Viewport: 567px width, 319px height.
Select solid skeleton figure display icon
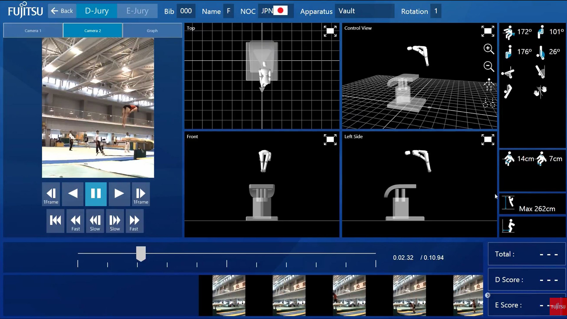click(x=489, y=85)
